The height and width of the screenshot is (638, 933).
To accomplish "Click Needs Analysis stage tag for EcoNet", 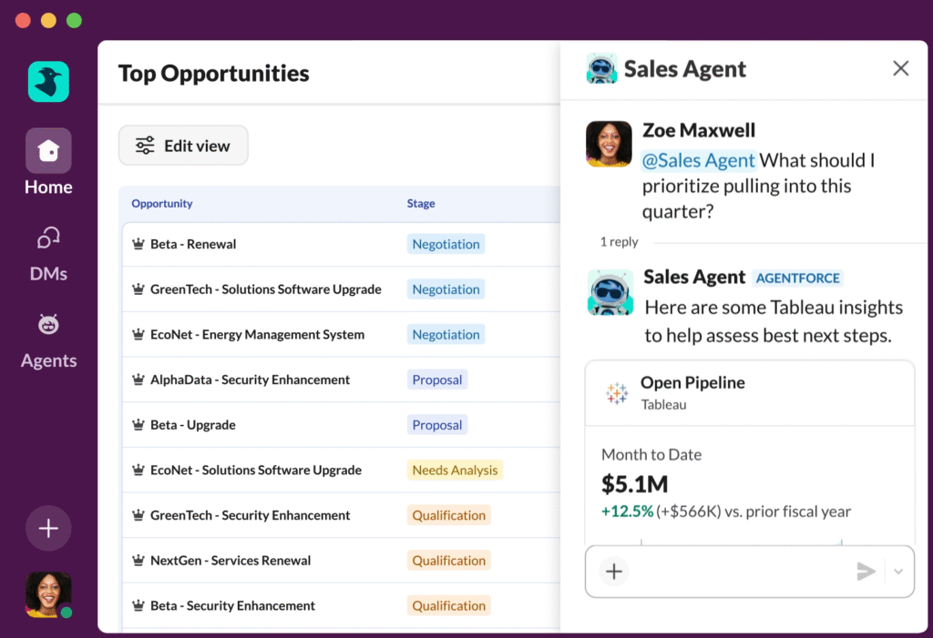I will pos(455,471).
